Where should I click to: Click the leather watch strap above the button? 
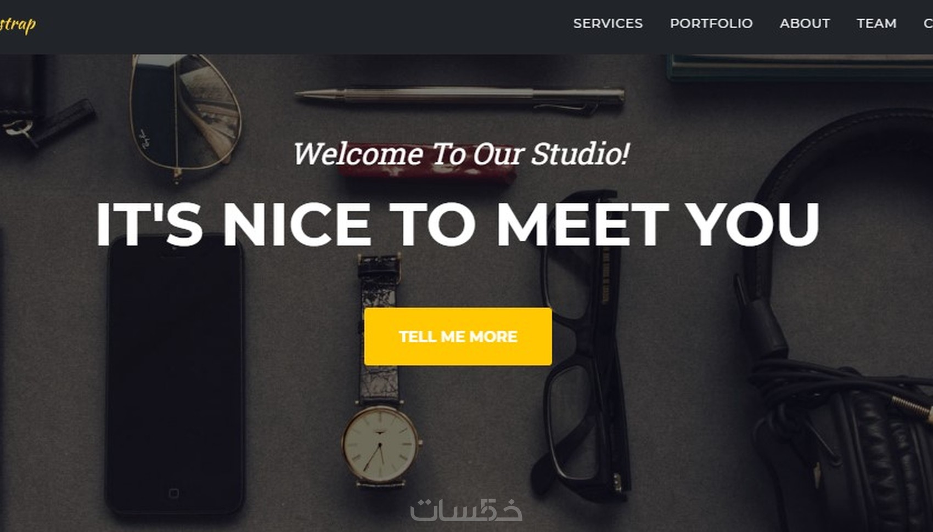click(x=379, y=280)
